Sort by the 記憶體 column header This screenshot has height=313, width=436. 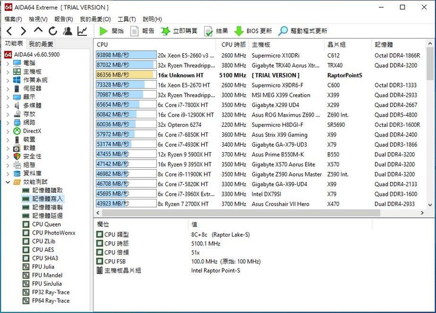click(x=398, y=44)
